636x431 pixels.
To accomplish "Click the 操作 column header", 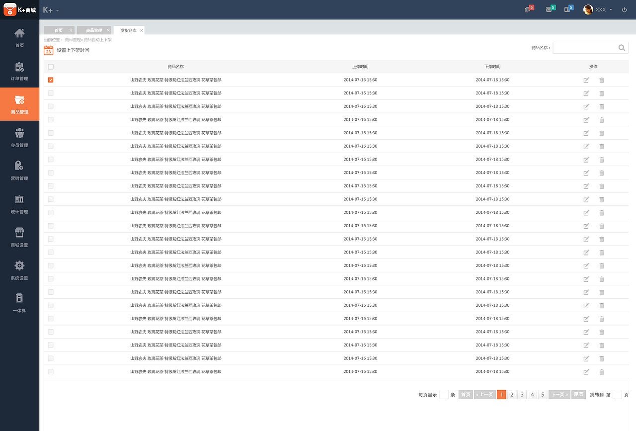I will [593, 67].
